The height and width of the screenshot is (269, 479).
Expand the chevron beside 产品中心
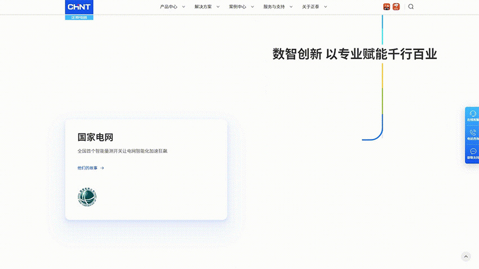184,7
